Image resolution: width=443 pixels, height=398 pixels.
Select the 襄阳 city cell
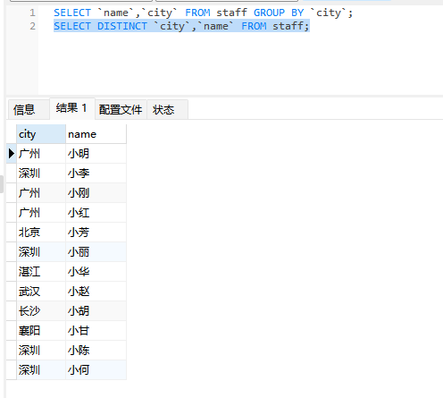[41, 331]
